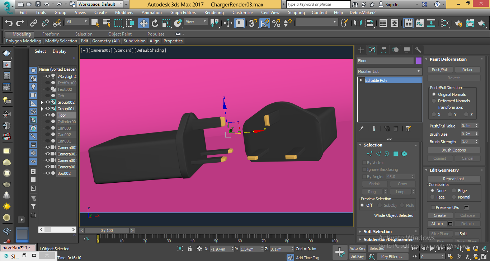The width and height of the screenshot is (490, 261).
Task: Click the object name field Floor
Action: point(386,61)
